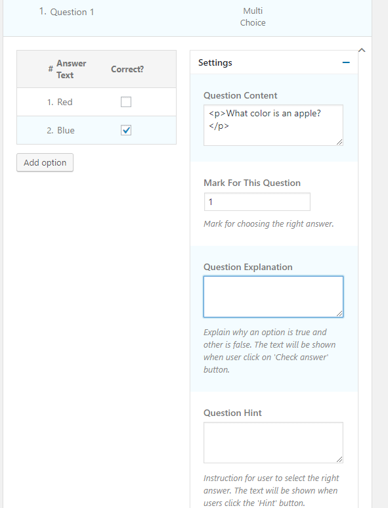Click the Question Content text area
388x508 pixels.
(273, 125)
